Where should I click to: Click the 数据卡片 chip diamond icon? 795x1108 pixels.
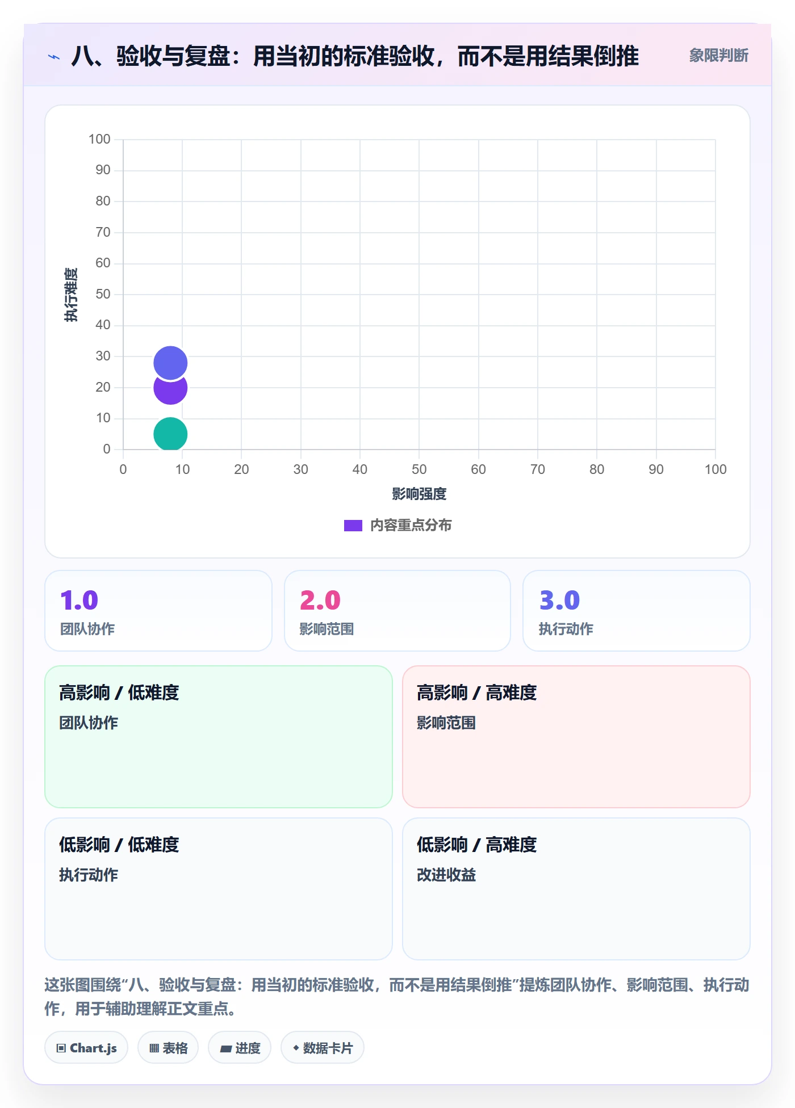(x=296, y=1048)
